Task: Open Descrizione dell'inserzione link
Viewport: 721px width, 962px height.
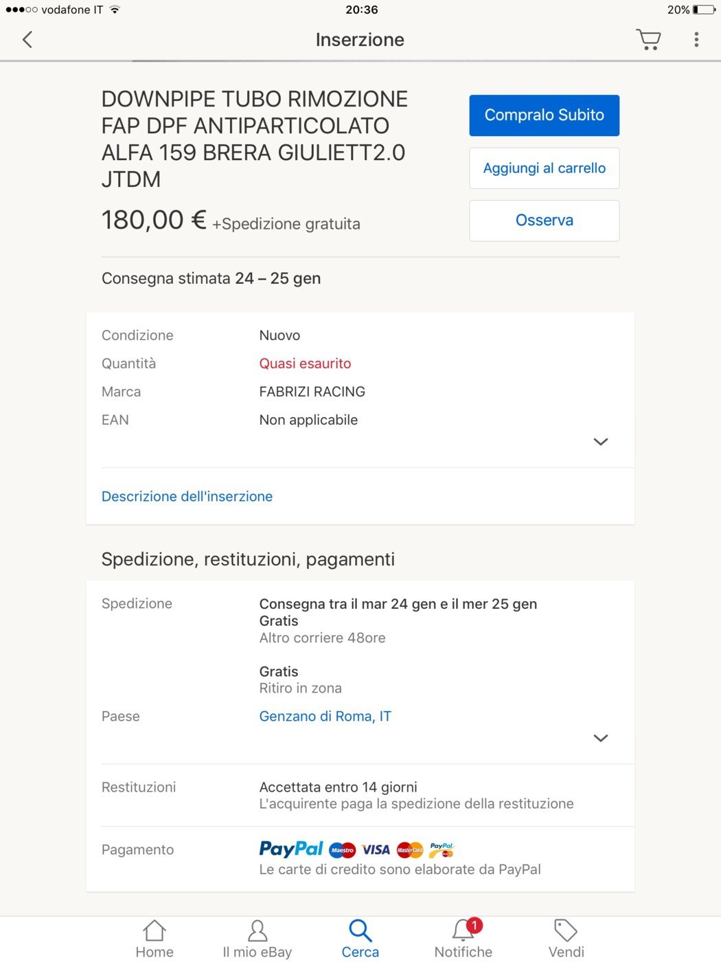Action: 187,496
